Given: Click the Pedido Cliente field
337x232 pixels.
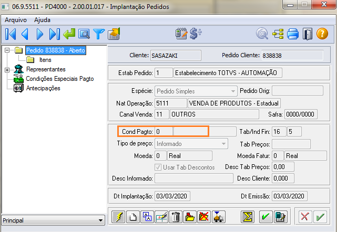Looking at the screenshot, I should click(x=292, y=56).
